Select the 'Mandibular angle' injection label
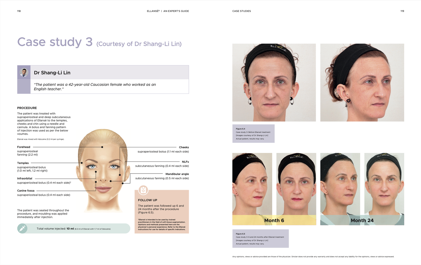 (x=177, y=174)
